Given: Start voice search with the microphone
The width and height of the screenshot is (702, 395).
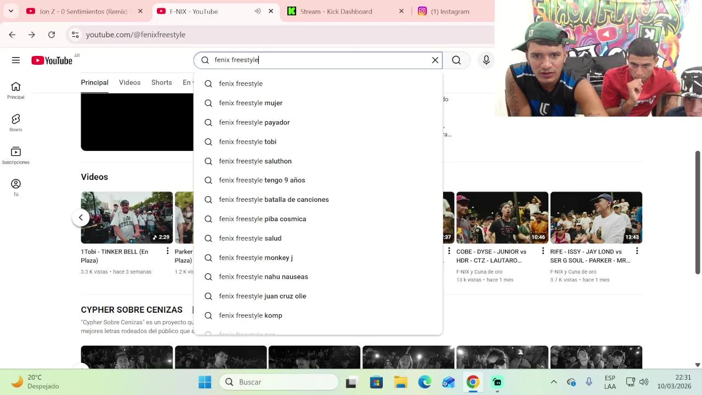Looking at the screenshot, I should (x=486, y=60).
